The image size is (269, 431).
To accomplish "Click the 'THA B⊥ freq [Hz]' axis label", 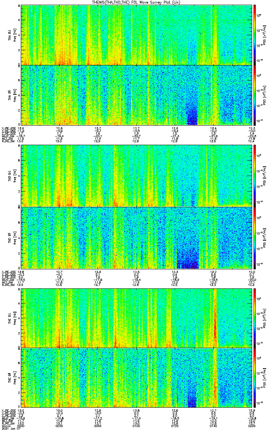I will (11, 35).
